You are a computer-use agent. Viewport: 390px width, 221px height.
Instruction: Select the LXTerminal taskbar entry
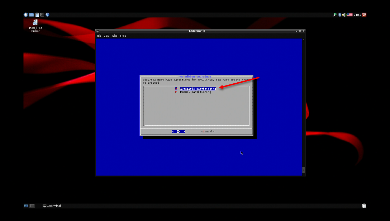(x=52, y=206)
